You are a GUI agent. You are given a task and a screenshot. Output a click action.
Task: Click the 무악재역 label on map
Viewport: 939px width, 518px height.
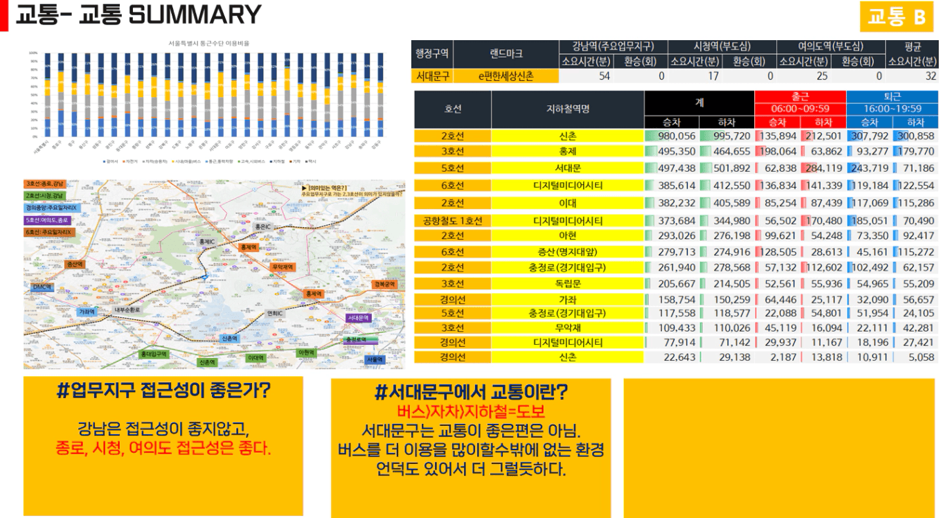284,267
